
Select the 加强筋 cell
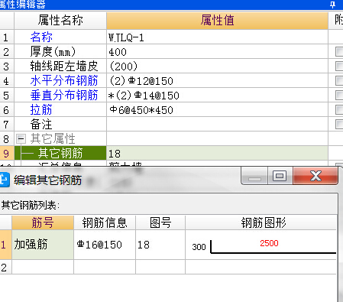pos(43,245)
